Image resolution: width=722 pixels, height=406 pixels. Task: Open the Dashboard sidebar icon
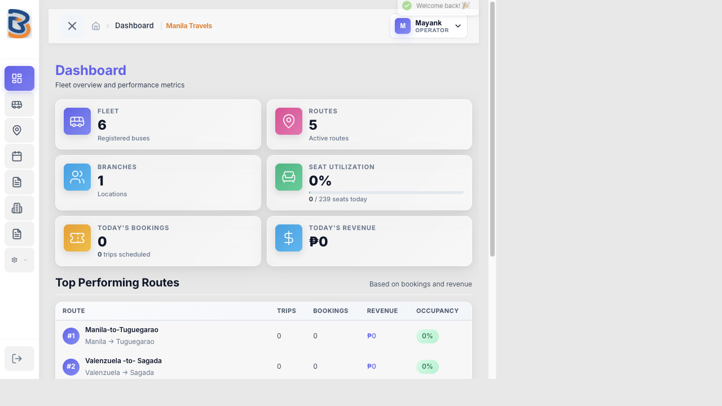point(19,78)
